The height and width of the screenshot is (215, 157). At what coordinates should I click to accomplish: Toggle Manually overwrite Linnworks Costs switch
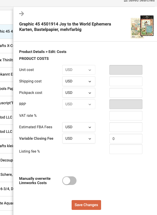pos(69,181)
